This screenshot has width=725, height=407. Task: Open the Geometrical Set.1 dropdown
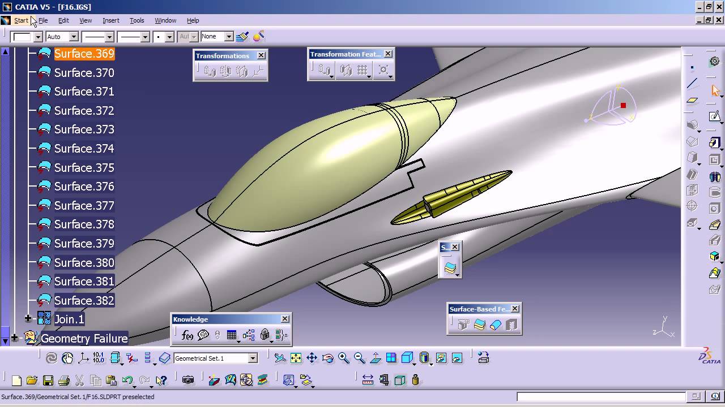click(x=253, y=358)
